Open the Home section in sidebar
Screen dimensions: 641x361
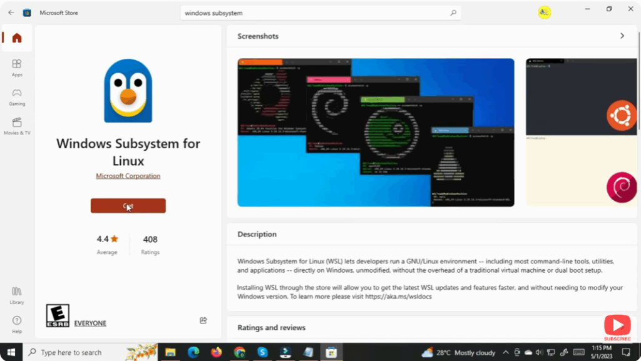coord(17,38)
